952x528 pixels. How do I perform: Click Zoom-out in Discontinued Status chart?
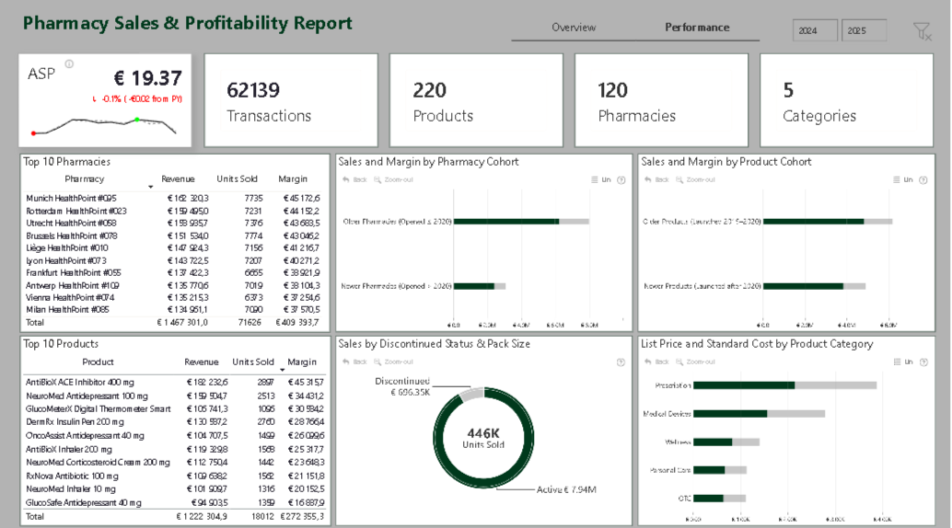coord(394,362)
